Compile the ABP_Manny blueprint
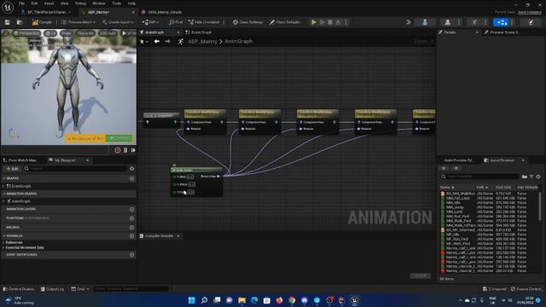546x307 pixels. tap(42, 22)
